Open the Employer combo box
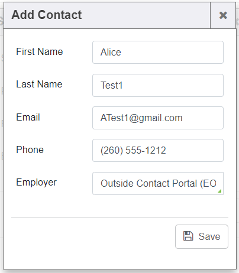239x273 pixels. [x=158, y=183]
